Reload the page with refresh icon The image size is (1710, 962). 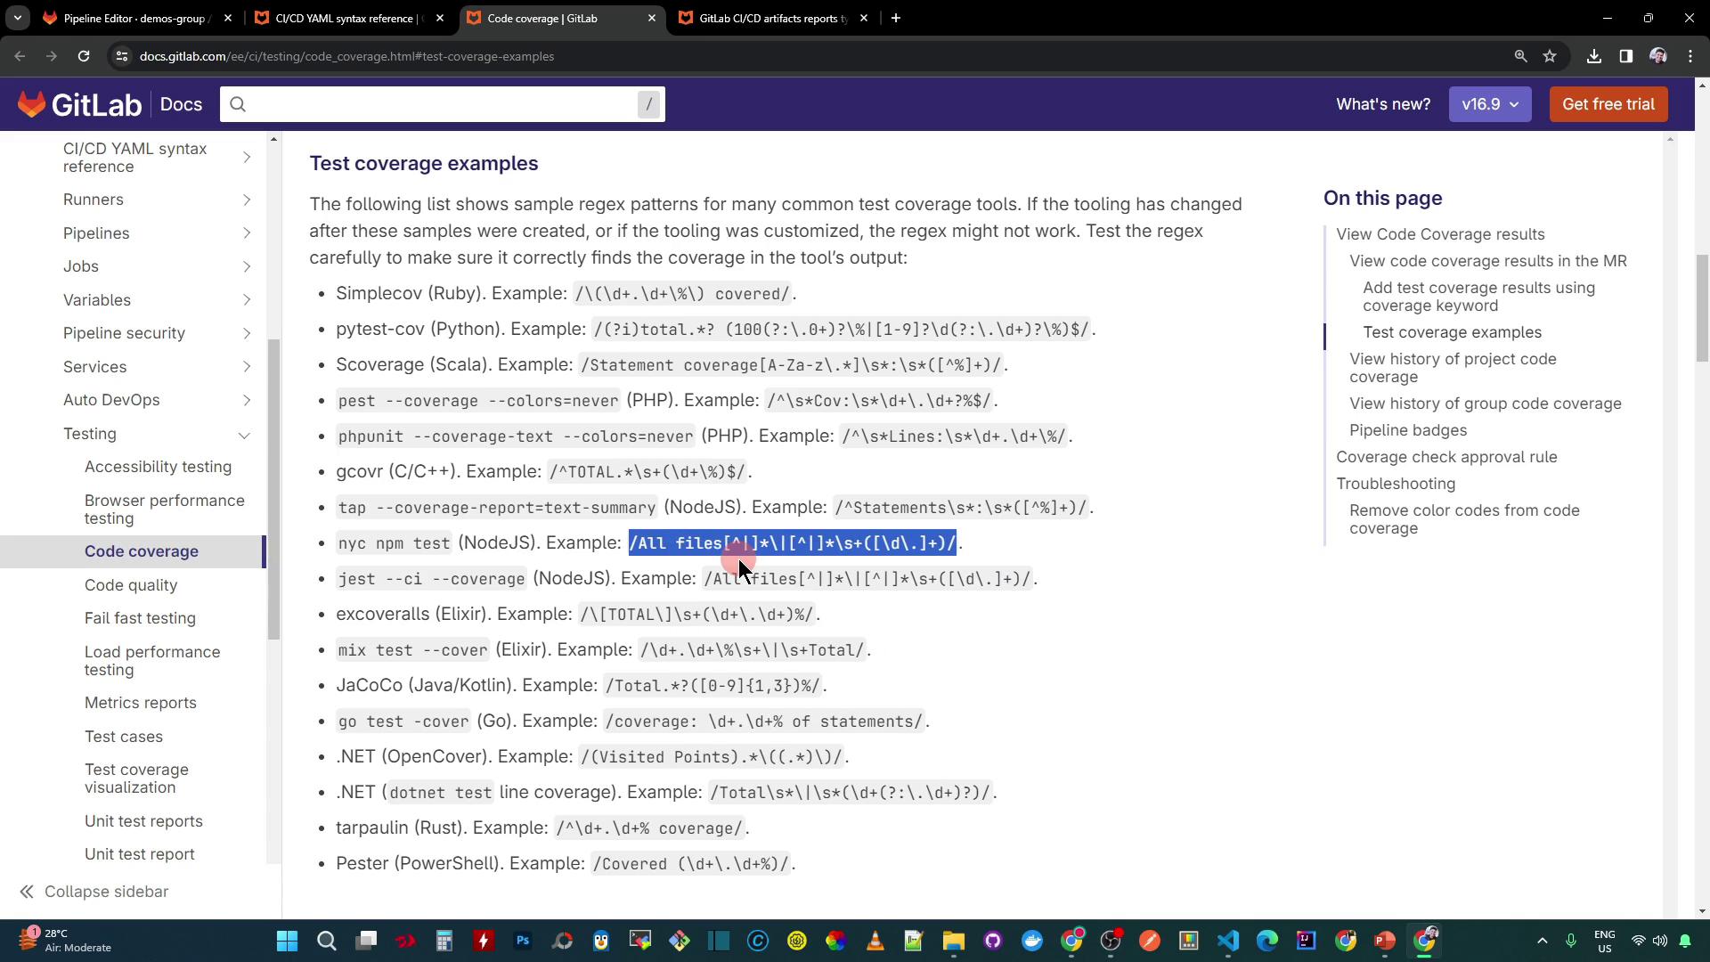[84, 56]
